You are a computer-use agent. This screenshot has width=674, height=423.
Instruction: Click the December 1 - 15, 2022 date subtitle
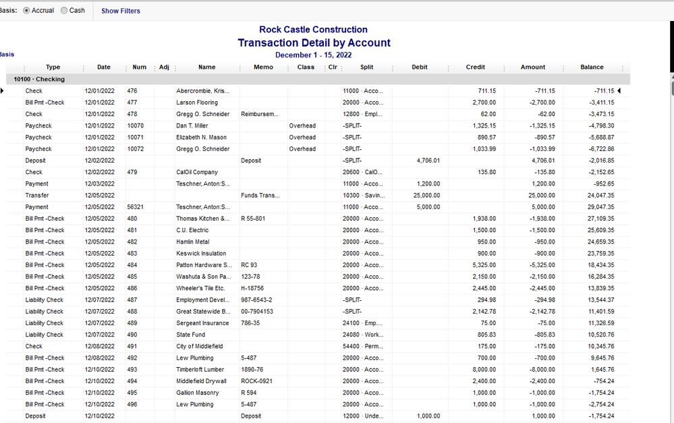(x=313, y=55)
